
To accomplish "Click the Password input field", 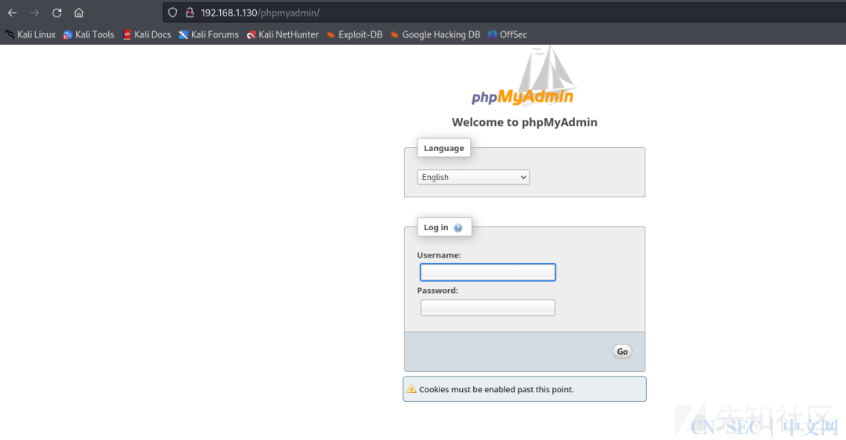I will point(488,308).
